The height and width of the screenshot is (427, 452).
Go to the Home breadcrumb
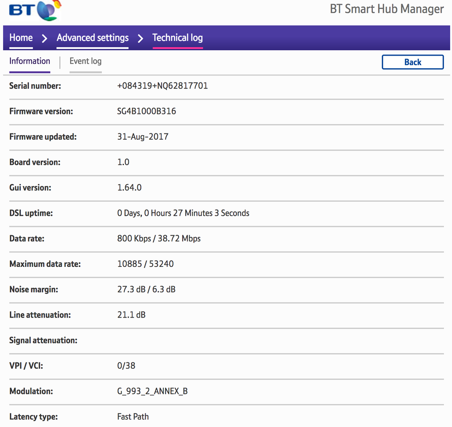[x=21, y=38]
